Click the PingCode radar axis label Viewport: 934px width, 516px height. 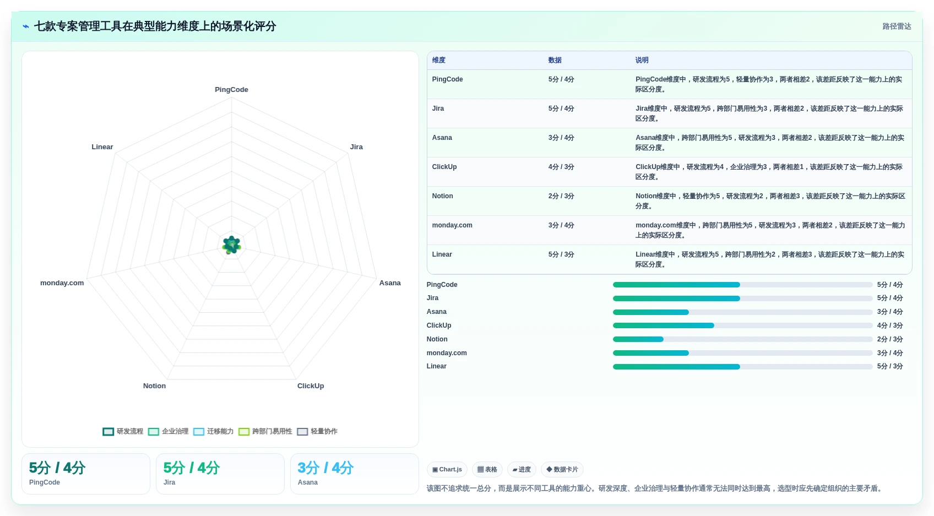(x=231, y=90)
